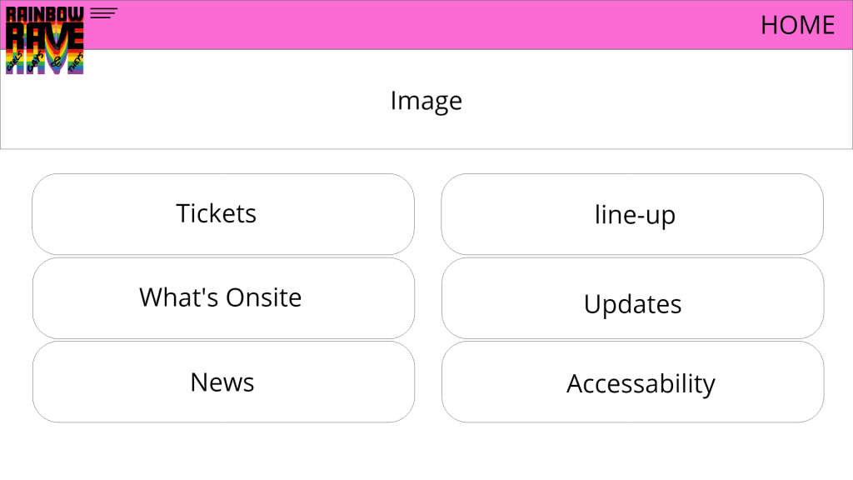Click the 'Image' text in banner
Screen dimensions: 853x480
[x=426, y=101]
